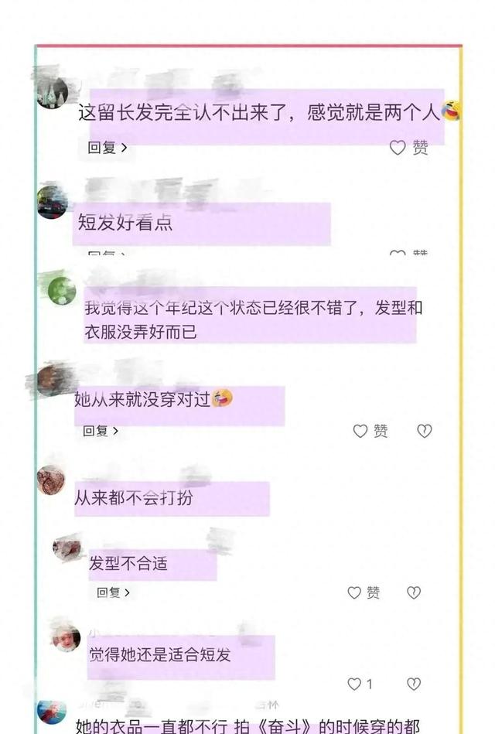Viewport: 495px width, 734px height.
Task: Like the '觉得她还是适合短发' comment with 1 like
Action: point(354,684)
